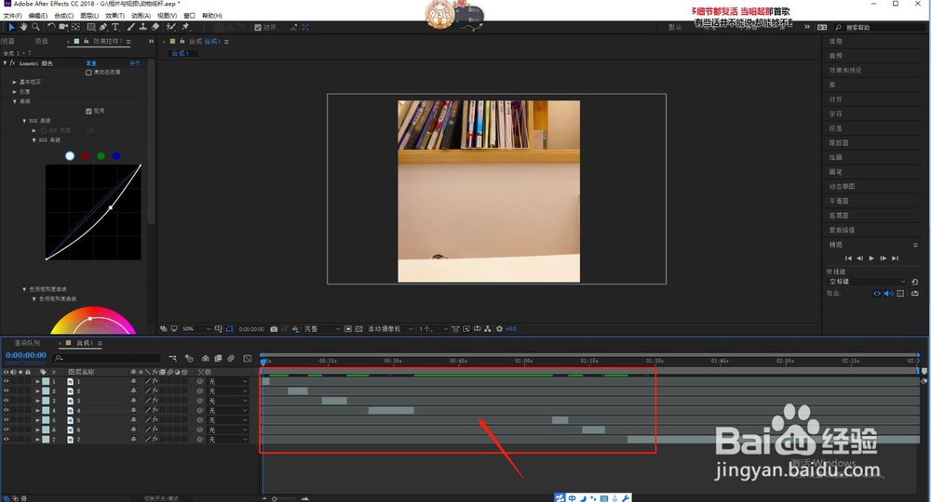Open the 50% magnification dropdown
Screen dimensions: 931x502
pos(196,329)
